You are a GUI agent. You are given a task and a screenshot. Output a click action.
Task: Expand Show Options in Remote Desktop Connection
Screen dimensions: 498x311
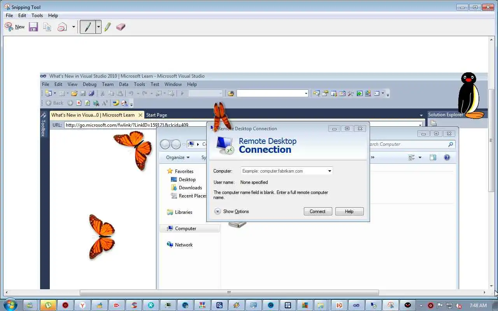tap(232, 211)
